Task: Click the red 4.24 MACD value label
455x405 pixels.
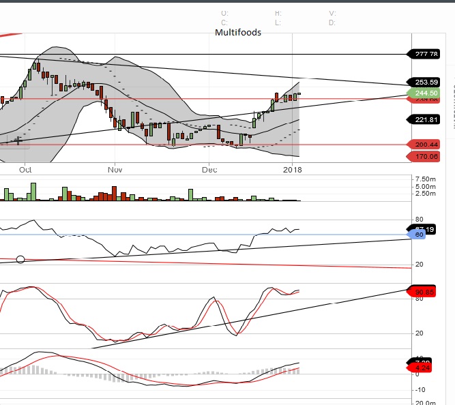Action: (x=420, y=368)
